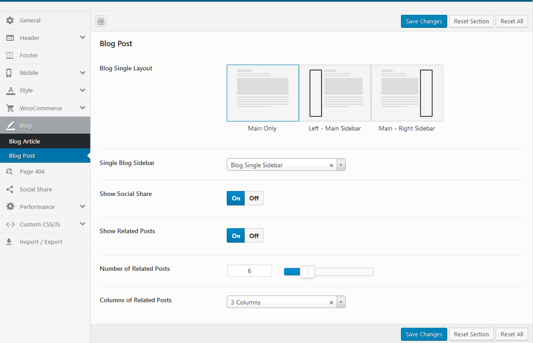Click the top Reset All button
The height and width of the screenshot is (343, 533).
click(x=511, y=22)
